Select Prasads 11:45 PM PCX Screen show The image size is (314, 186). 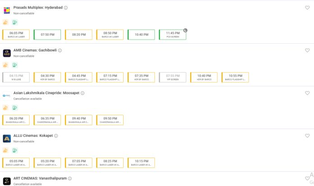(x=173, y=35)
